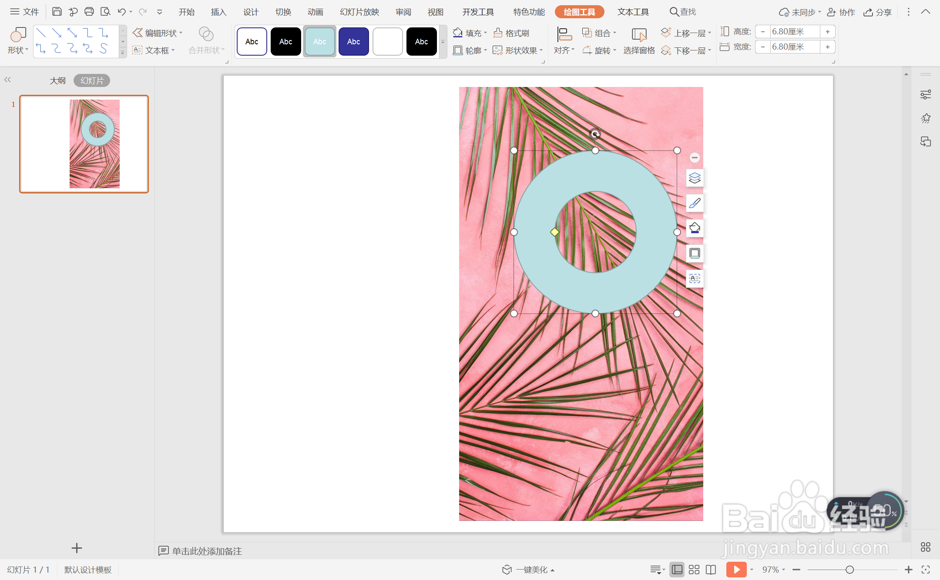Viewport: 940px width, 580px height.
Task: Open the 文件 menu
Action: (24, 12)
